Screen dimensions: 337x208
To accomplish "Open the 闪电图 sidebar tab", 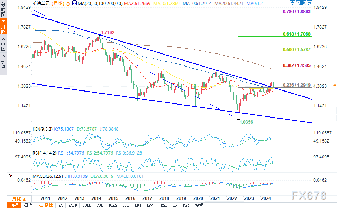I will [x=3, y=44].
